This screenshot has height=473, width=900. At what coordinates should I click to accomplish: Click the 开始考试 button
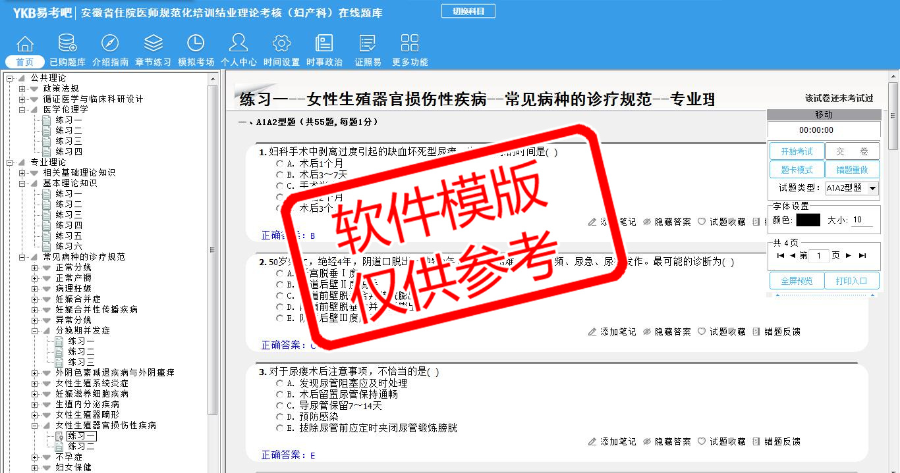click(x=797, y=151)
